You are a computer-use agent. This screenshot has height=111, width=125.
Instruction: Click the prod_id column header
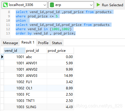pyautogui.click(x=36, y=51)
